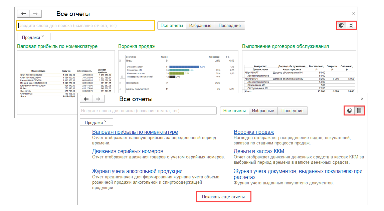Switch rear window to list view icon
The image size is (384, 211).
coord(351,25)
